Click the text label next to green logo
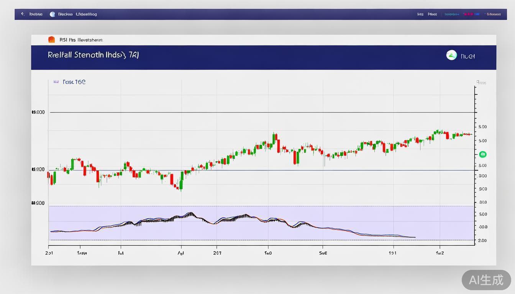The height and width of the screenshot is (294, 515). click(468, 56)
